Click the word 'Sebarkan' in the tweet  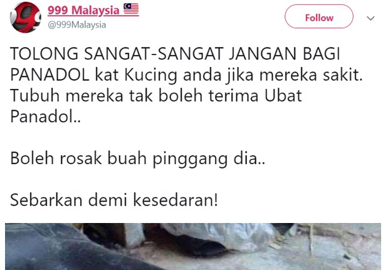point(46,200)
